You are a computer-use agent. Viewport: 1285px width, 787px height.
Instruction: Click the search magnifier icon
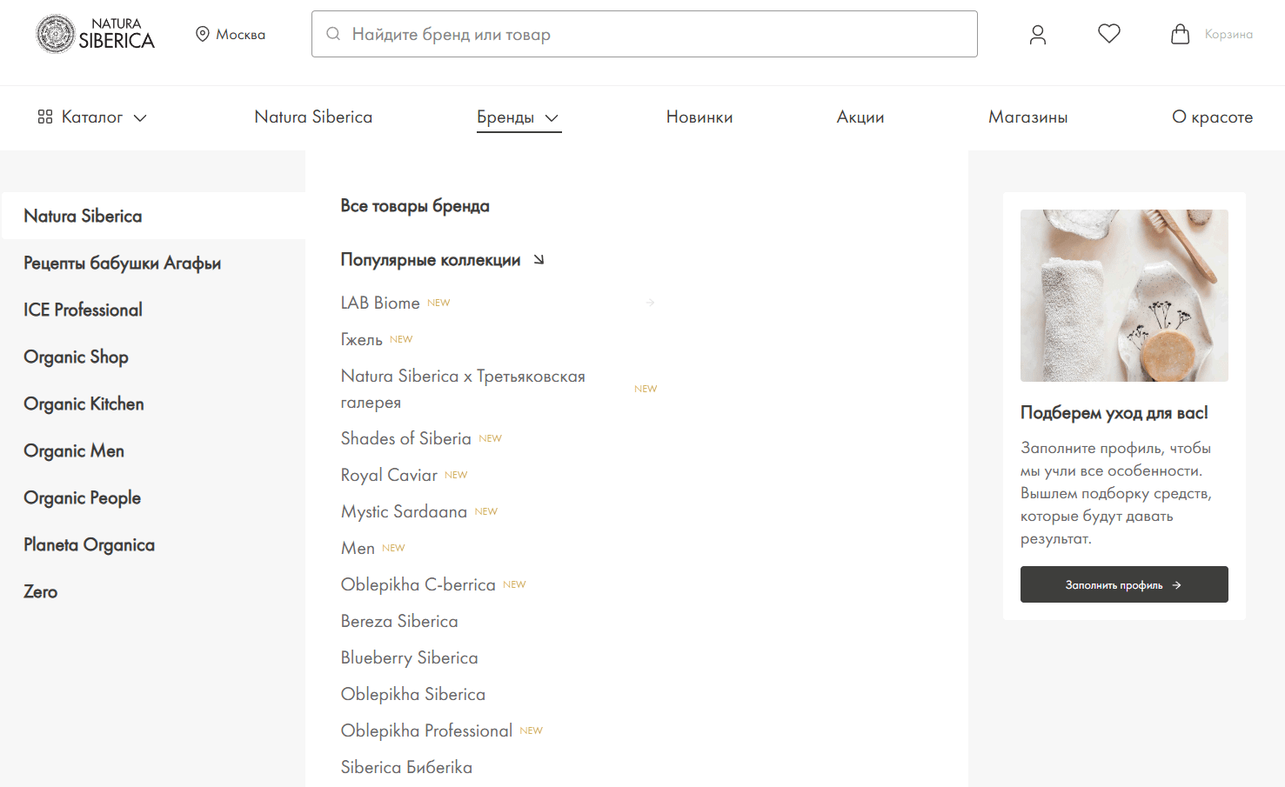click(x=333, y=34)
